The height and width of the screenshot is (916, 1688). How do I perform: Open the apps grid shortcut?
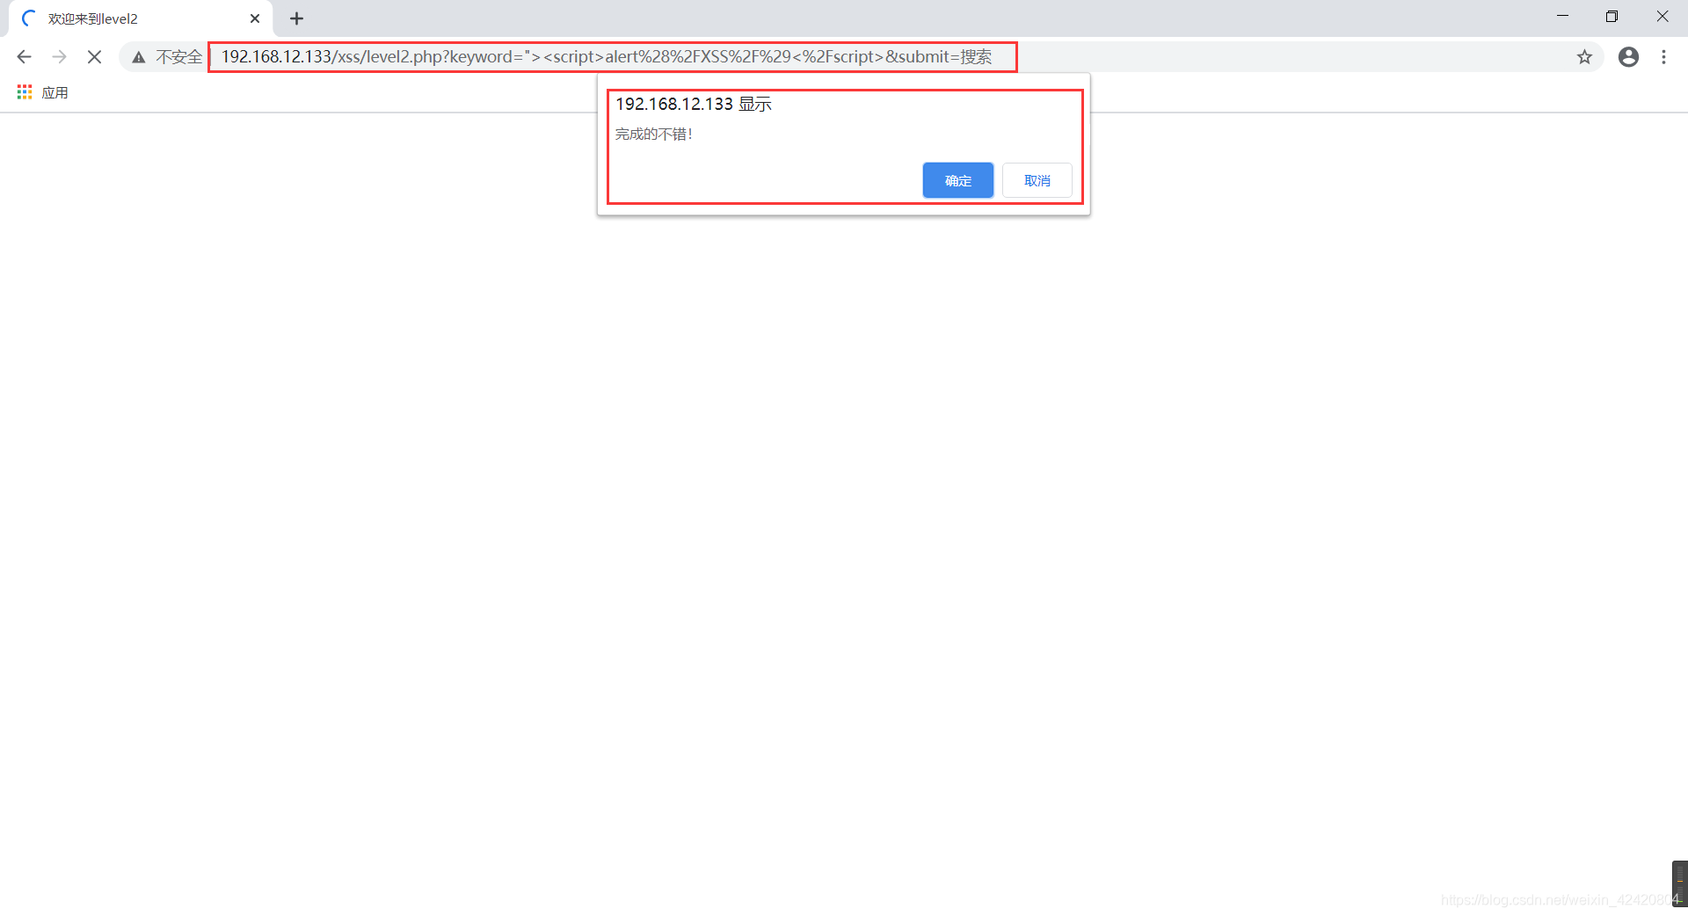coord(25,92)
